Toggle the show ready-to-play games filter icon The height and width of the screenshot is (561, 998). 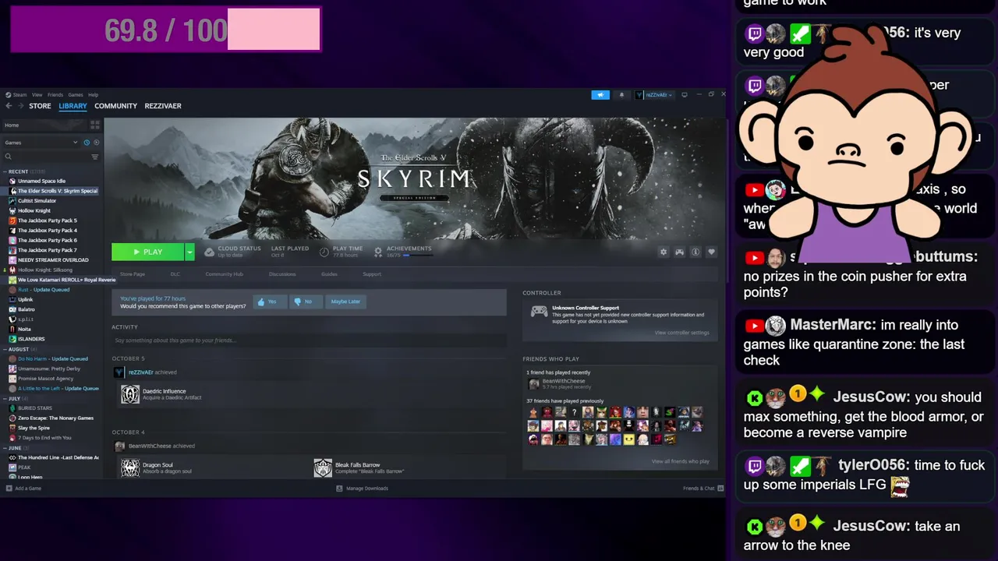[x=97, y=143]
